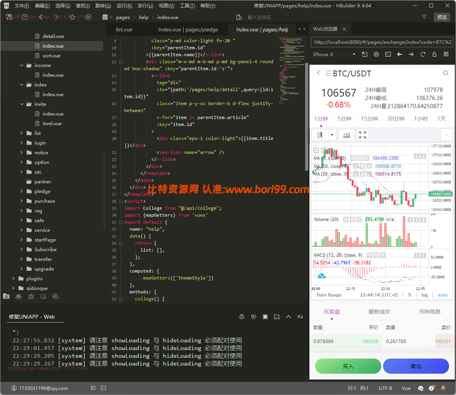This screenshot has height=395, width=456.
Task: Select the 最新成交 tab
Action: pyautogui.click(x=379, y=312)
